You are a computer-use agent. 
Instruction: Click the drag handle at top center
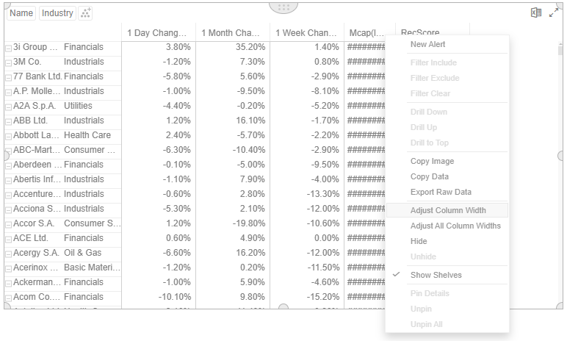click(x=283, y=7)
